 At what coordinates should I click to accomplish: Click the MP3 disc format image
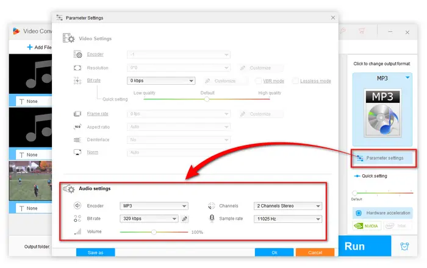[x=382, y=113]
